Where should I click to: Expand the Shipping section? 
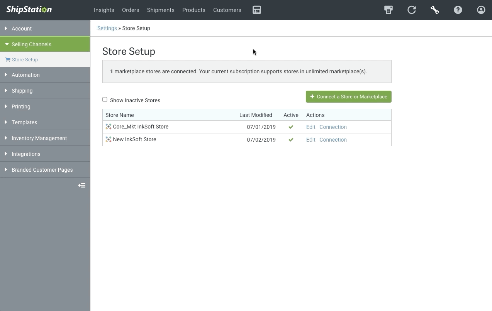point(22,91)
